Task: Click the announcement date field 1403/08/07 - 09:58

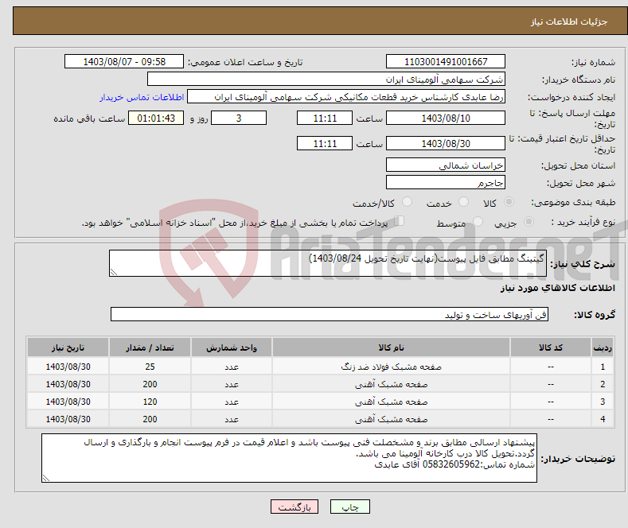Action: pyautogui.click(x=124, y=61)
